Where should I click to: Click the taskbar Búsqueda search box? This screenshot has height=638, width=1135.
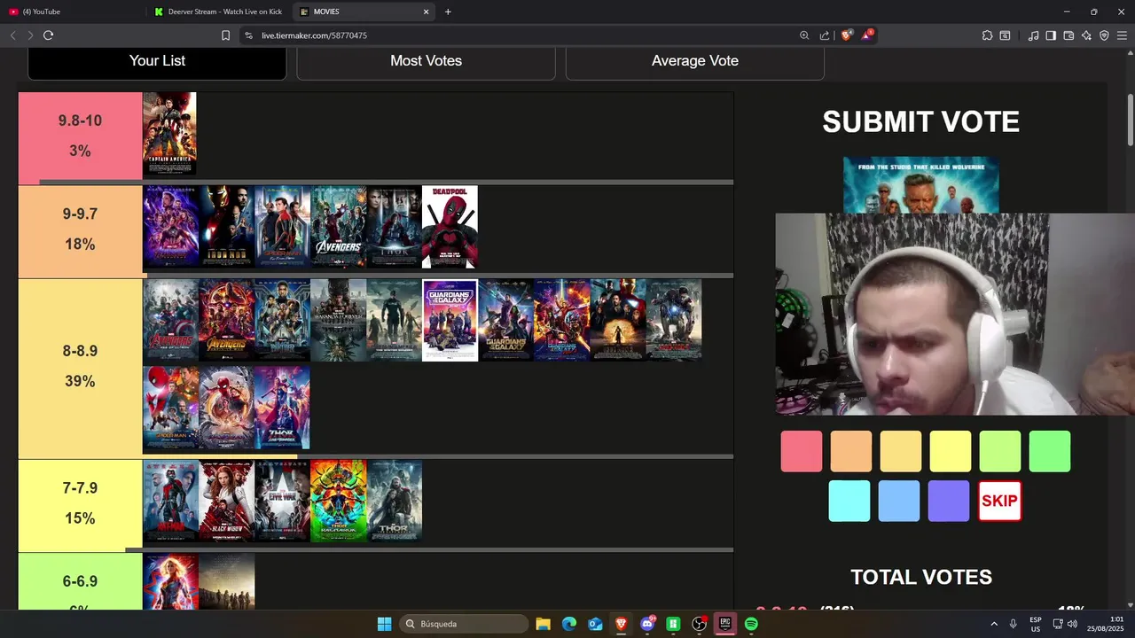coord(463,624)
